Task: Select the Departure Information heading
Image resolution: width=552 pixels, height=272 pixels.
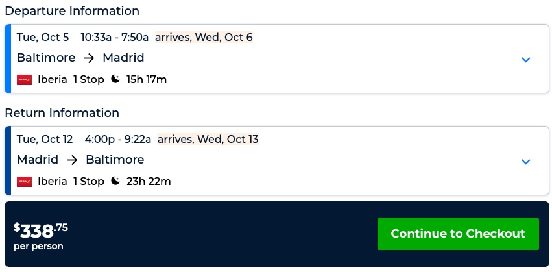Action: click(72, 11)
